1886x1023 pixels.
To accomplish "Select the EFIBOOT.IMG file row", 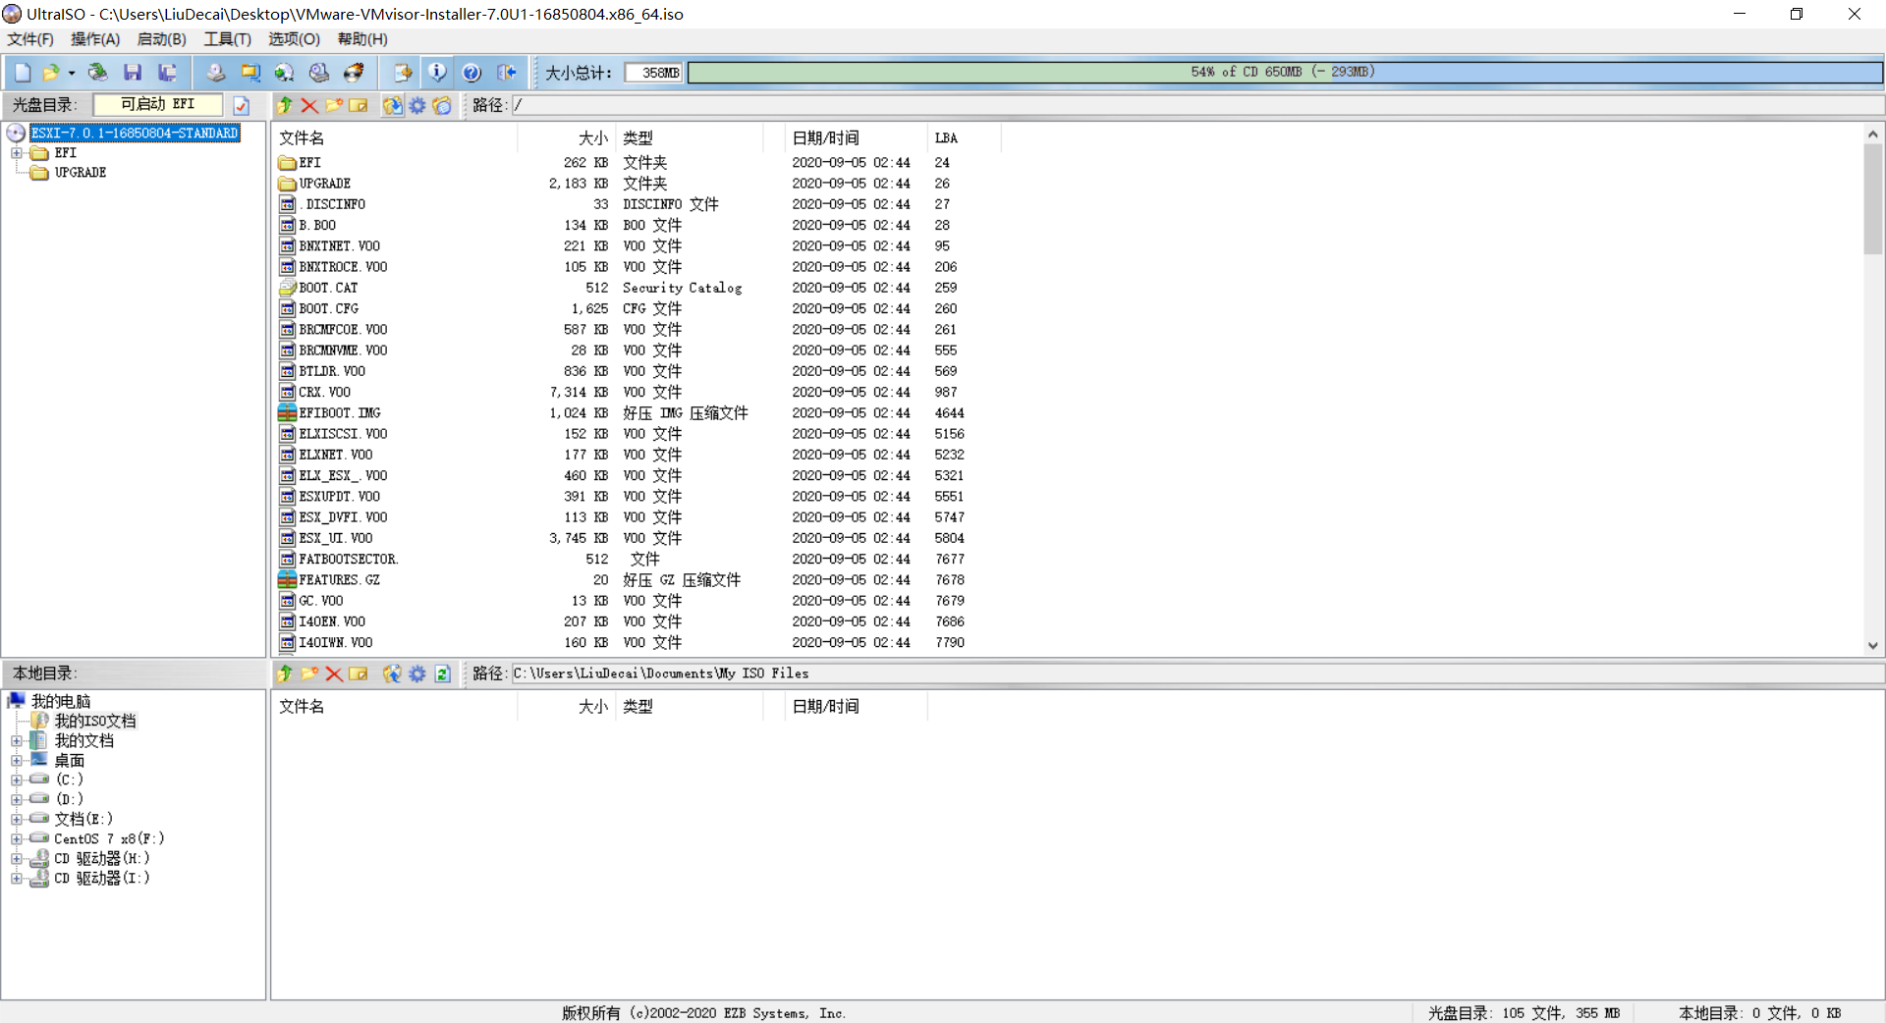I will [621, 413].
